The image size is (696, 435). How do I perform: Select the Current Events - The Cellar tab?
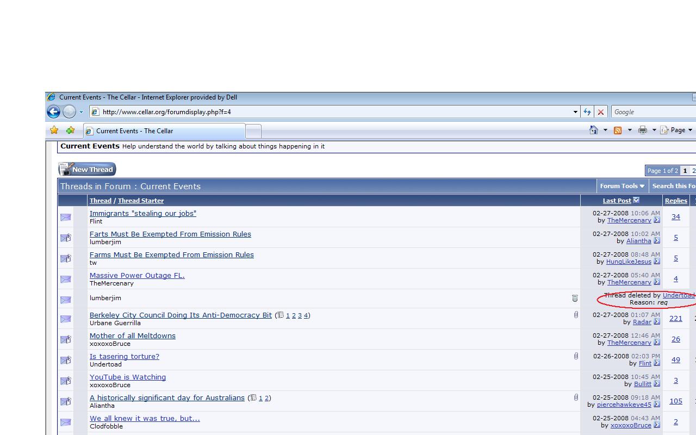(163, 131)
